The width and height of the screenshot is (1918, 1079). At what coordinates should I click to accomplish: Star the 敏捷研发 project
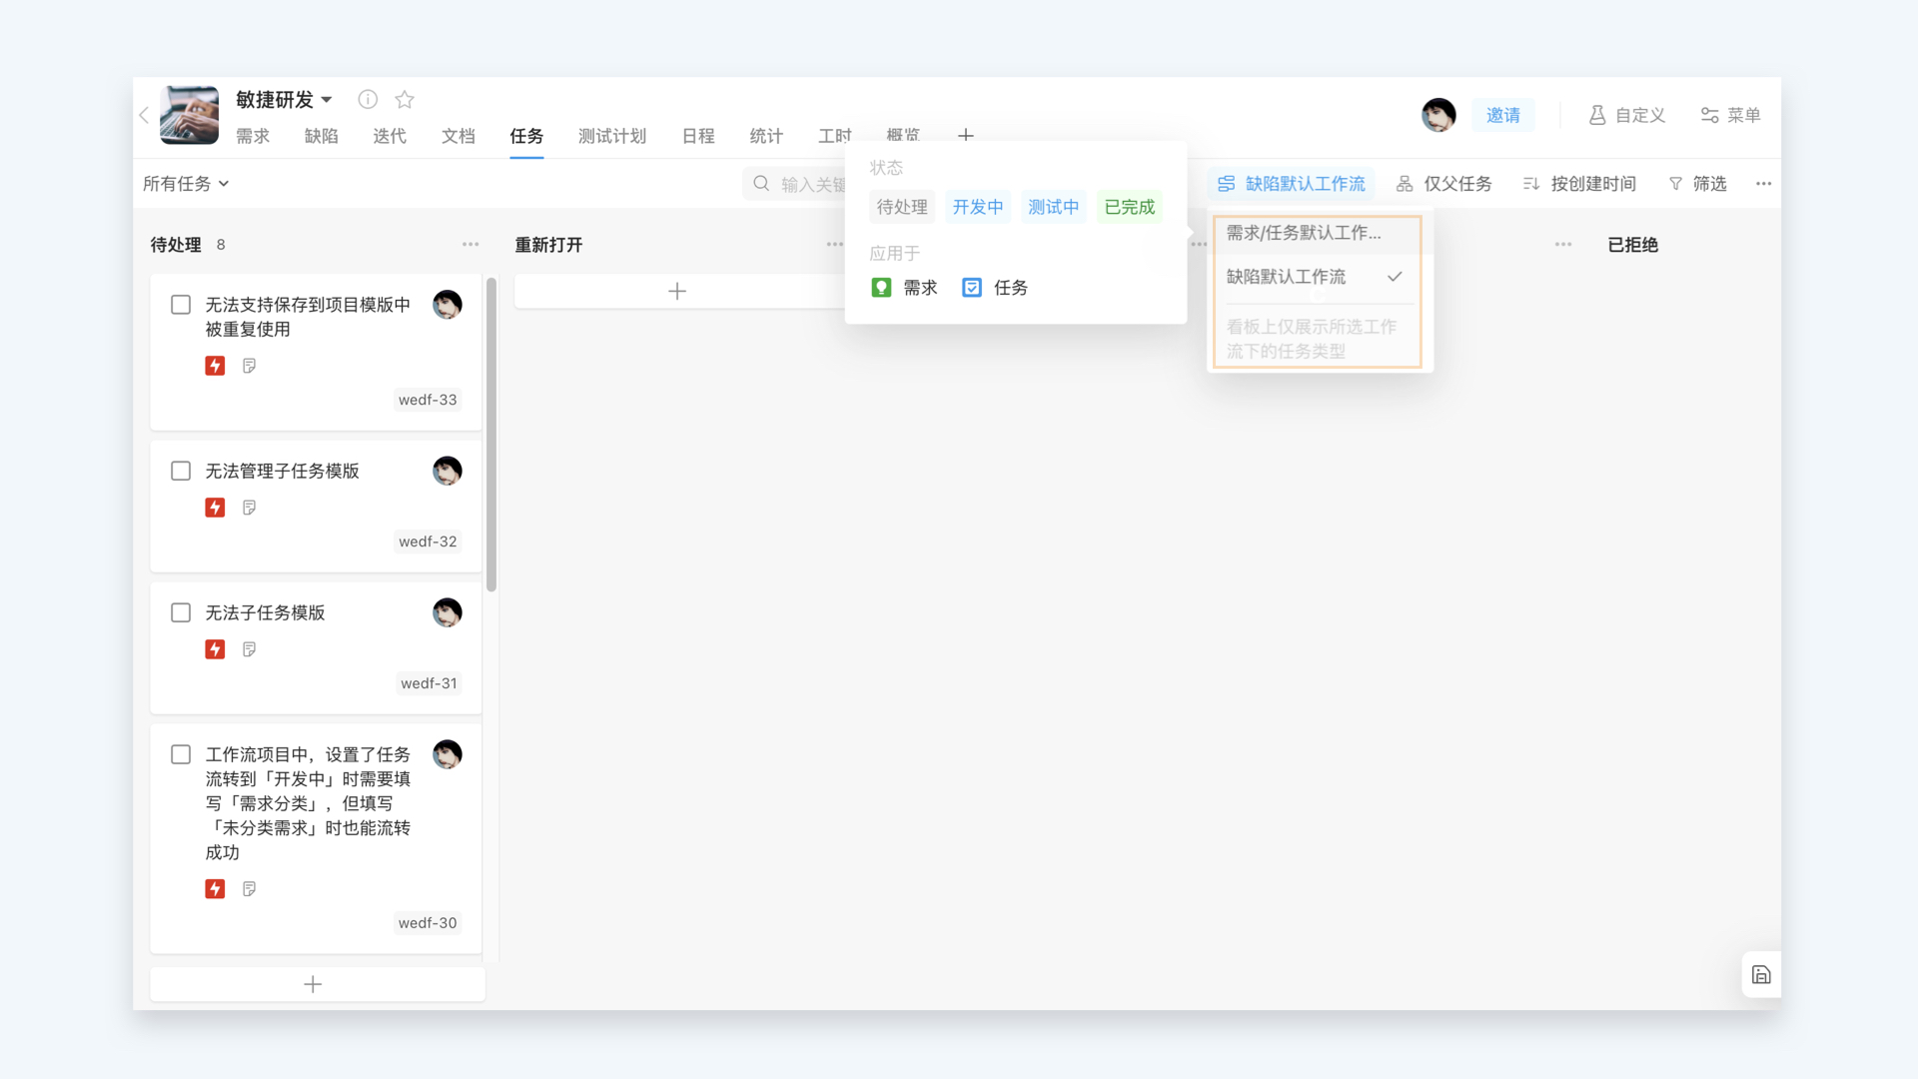404,99
